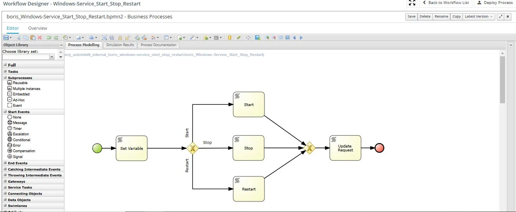Expand the Tasks library section

point(5,72)
